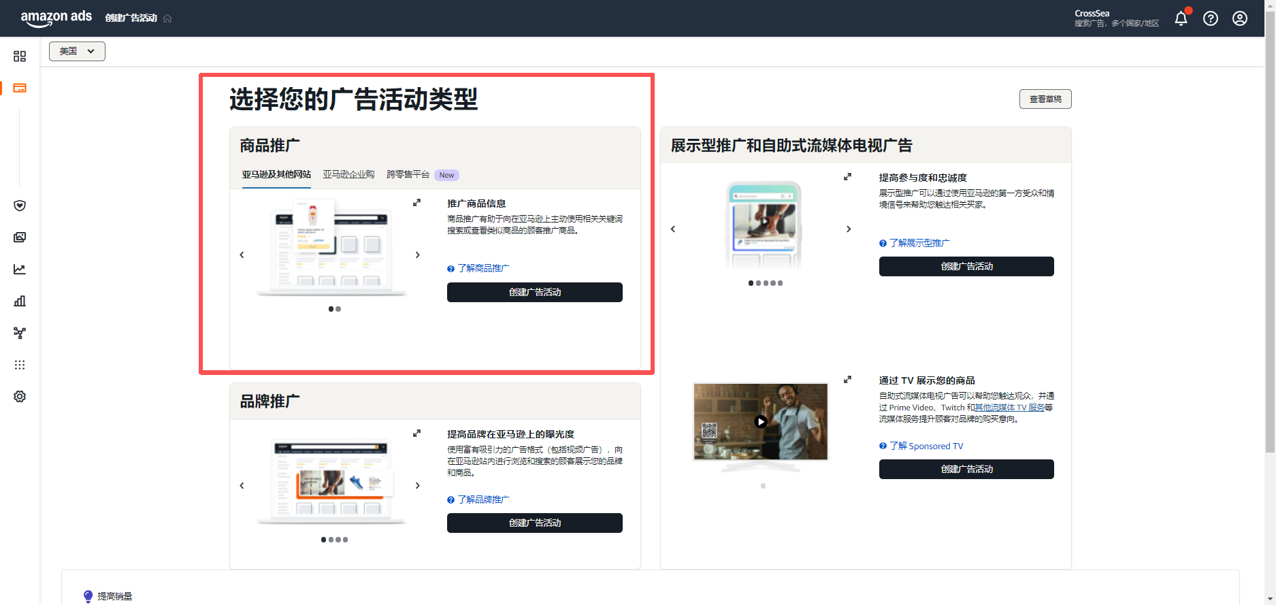Image resolution: width=1276 pixels, height=605 pixels.
Task: Click the 查看草稿 button
Action: click(x=1045, y=99)
